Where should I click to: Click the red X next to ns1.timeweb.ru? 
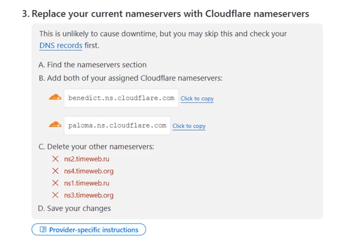pos(56,183)
